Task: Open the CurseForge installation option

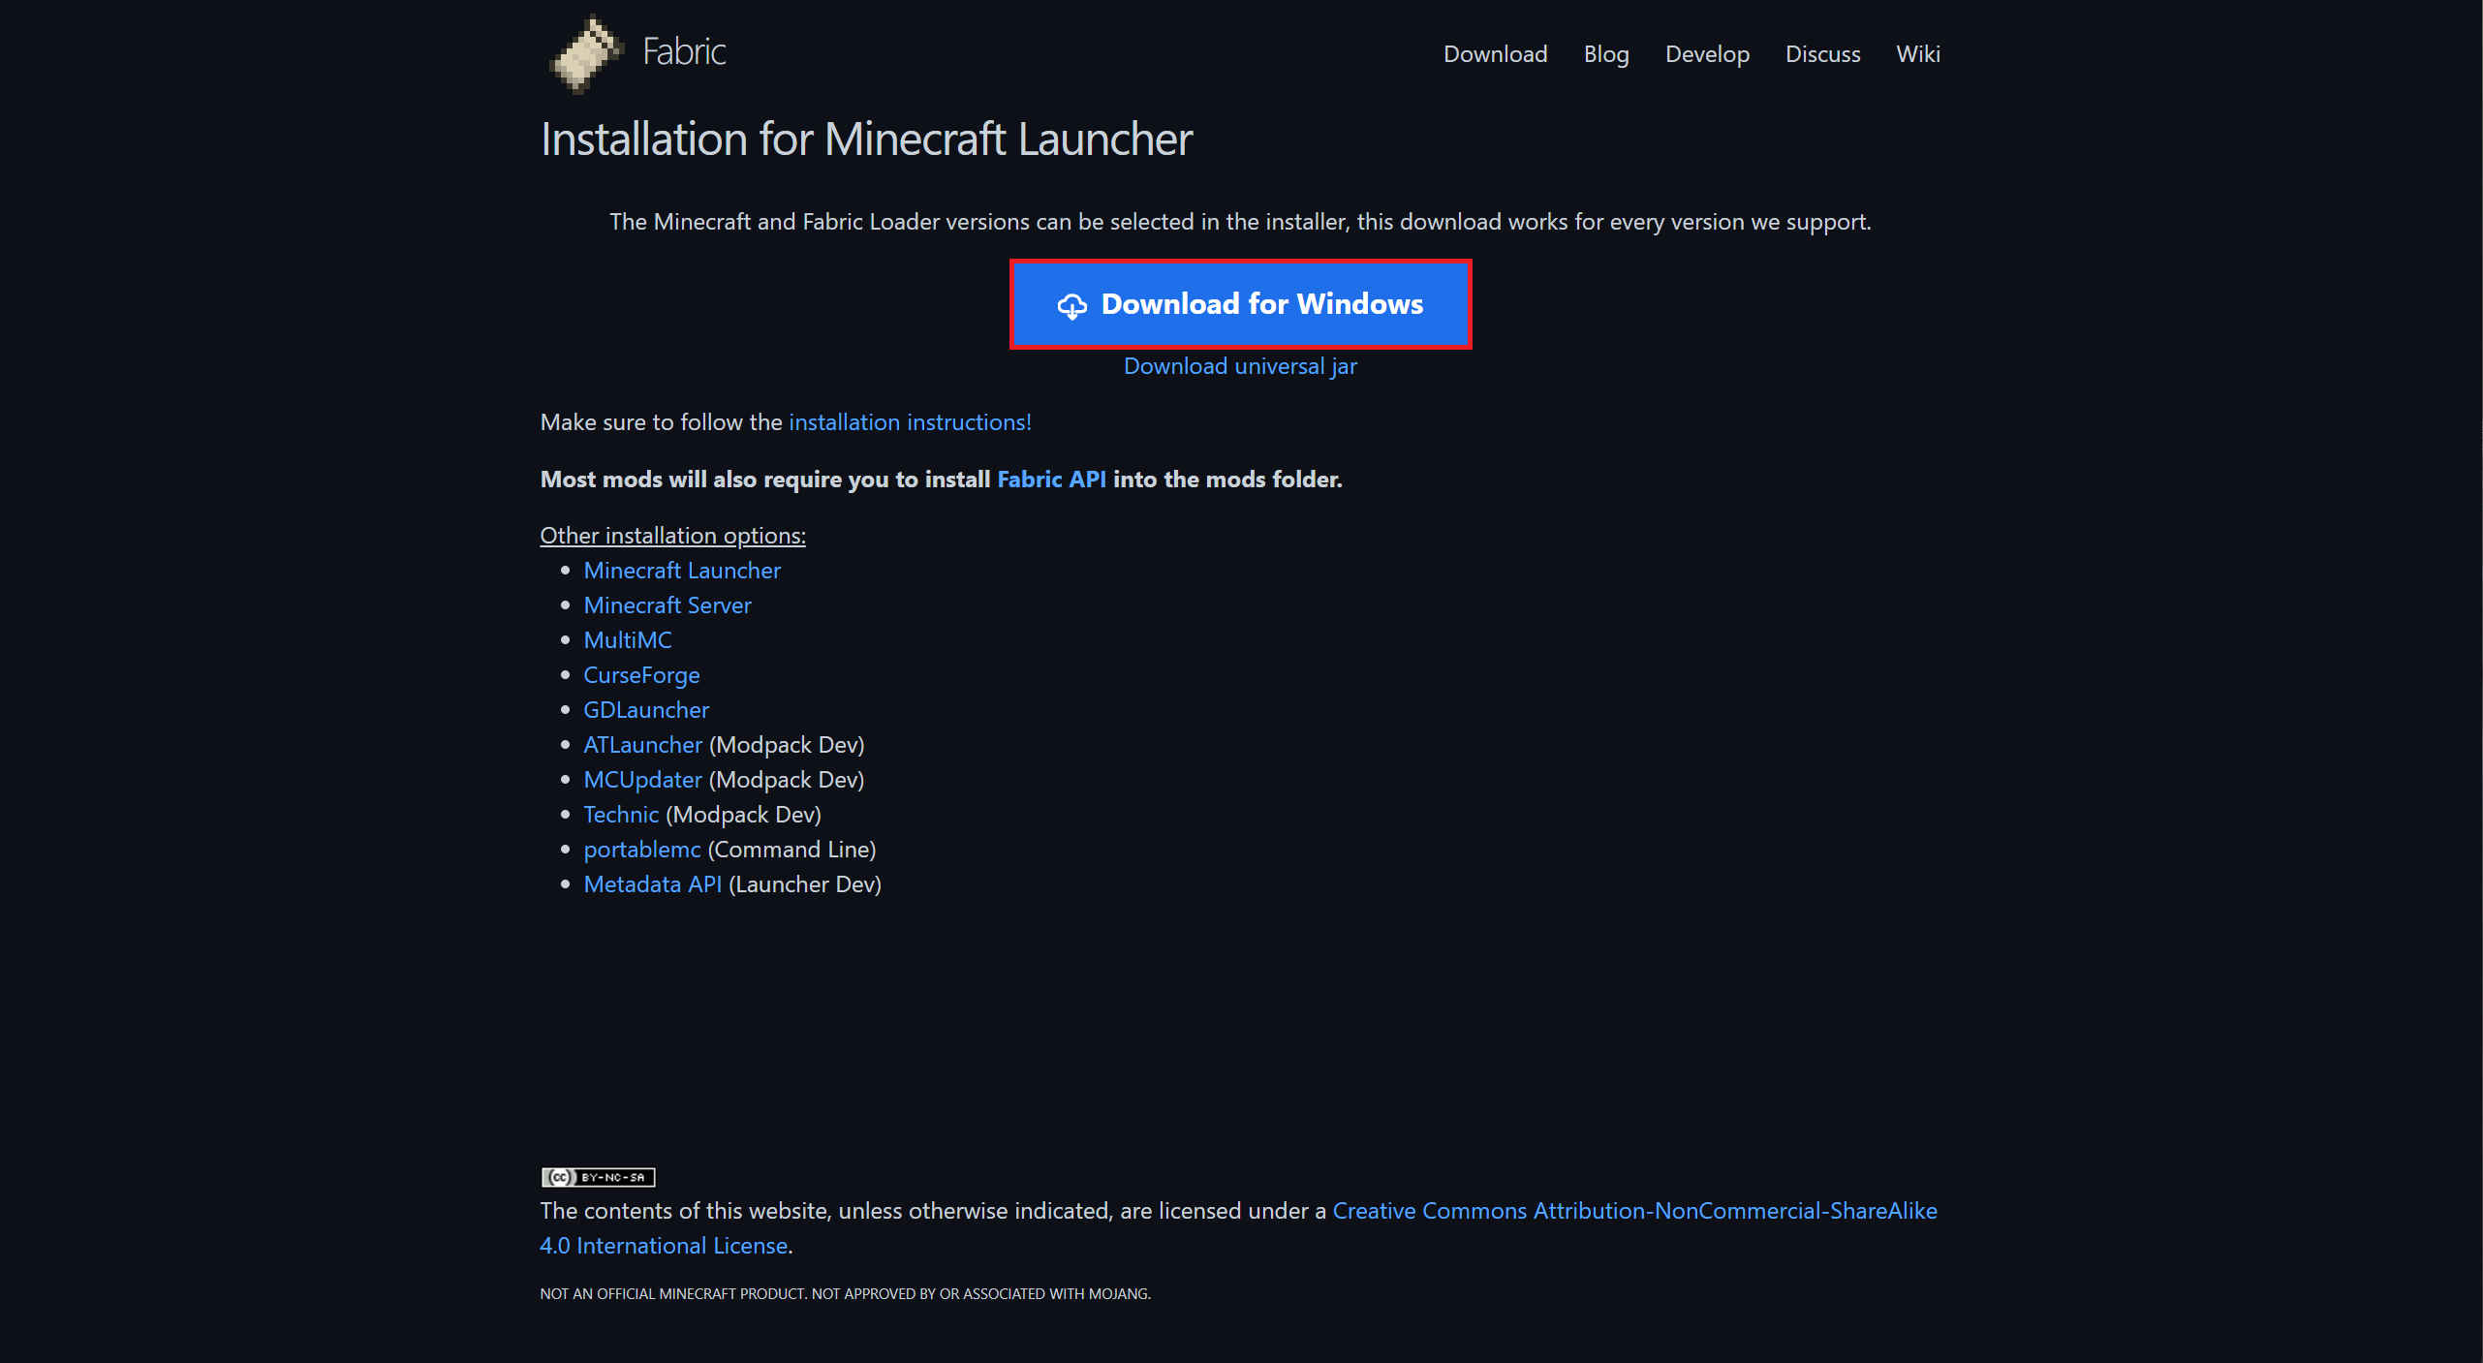Action: point(641,675)
